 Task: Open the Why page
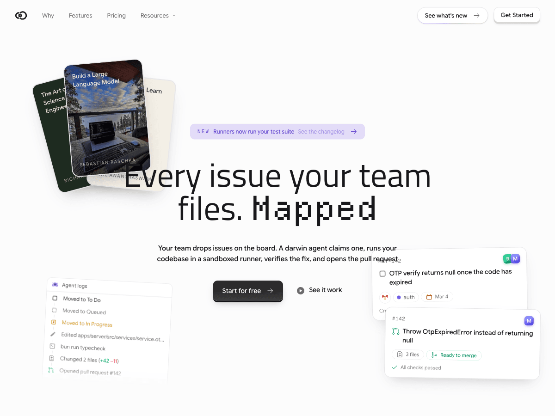click(x=48, y=16)
